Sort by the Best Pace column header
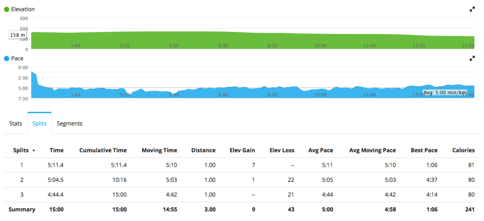 click(424, 150)
